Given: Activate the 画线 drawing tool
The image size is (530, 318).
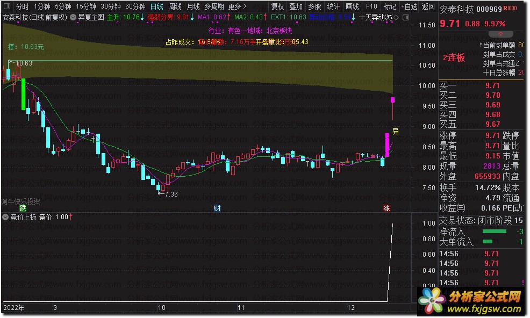Looking at the screenshot, I should (352, 6).
